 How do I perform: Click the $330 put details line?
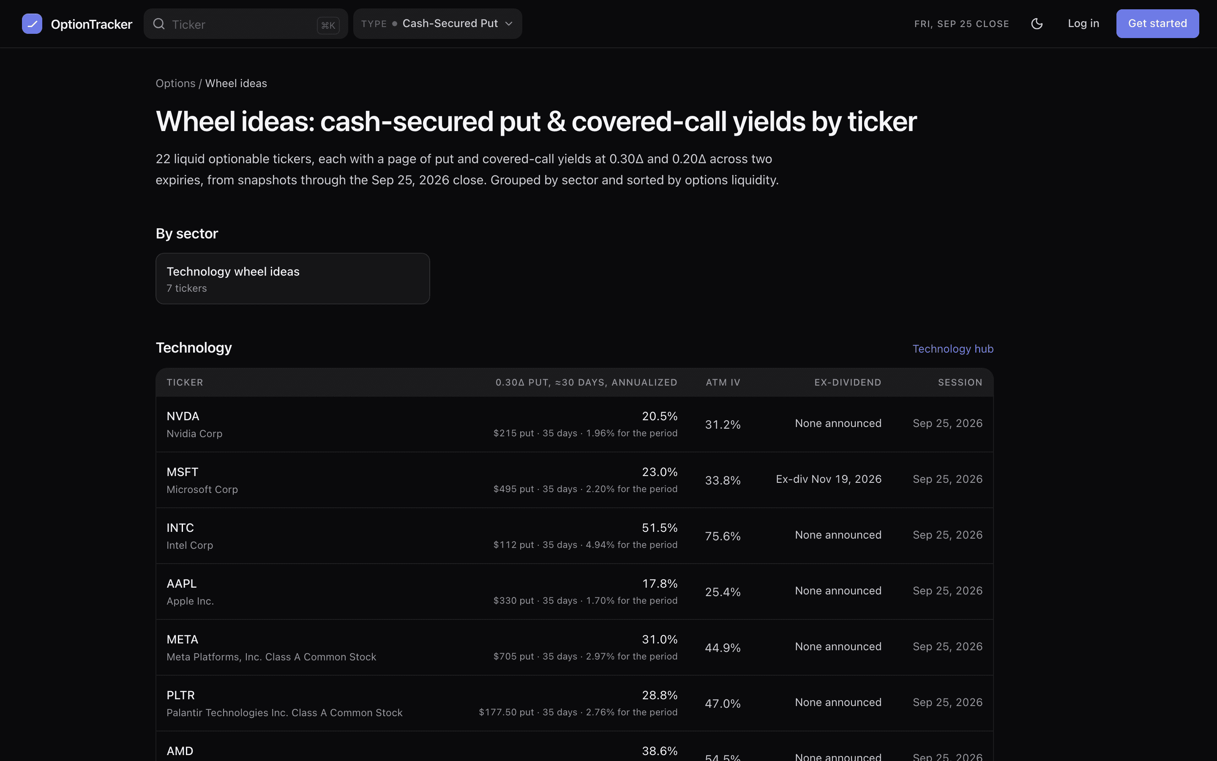click(585, 600)
